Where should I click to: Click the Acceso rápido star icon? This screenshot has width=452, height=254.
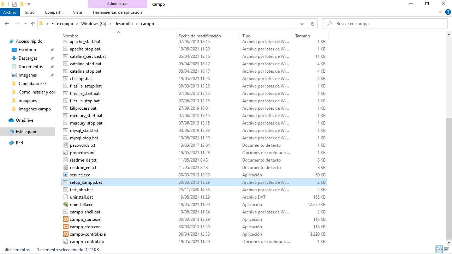pyautogui.click(x=11, y=41)
